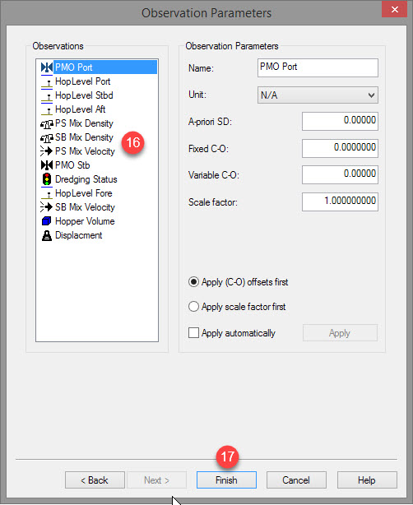Select PMO Port observation row
This screenshot has height=505, width=413.
pos(99,67)
